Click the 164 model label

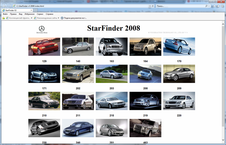coord(145,61)
